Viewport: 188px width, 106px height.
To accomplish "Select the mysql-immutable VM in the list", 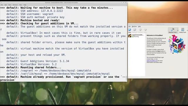I will click(x=136, y=36).
